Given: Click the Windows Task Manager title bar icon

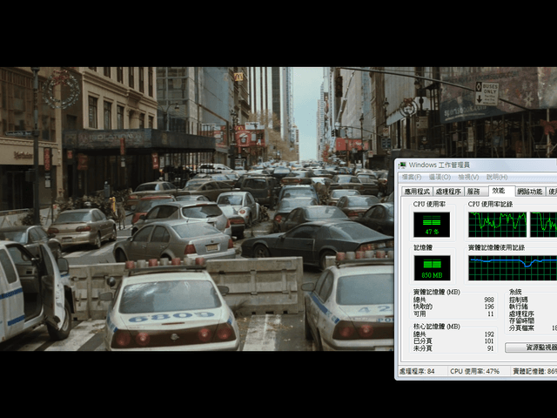Looking at the screenshot, I should 402,165.
